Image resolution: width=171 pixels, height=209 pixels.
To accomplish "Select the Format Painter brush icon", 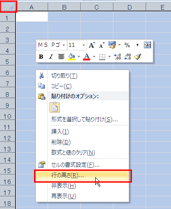I will (137, 57).
